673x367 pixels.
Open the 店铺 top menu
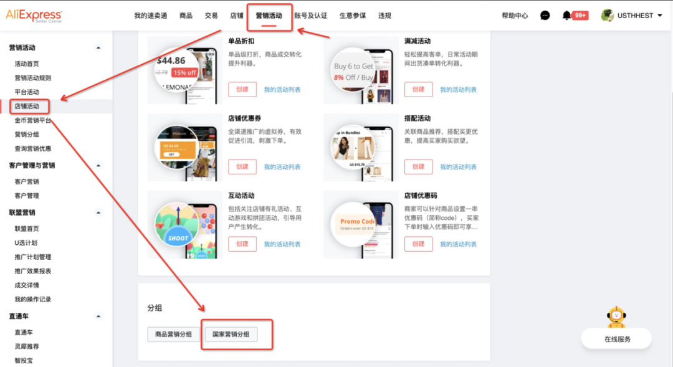tap(237, 16)
